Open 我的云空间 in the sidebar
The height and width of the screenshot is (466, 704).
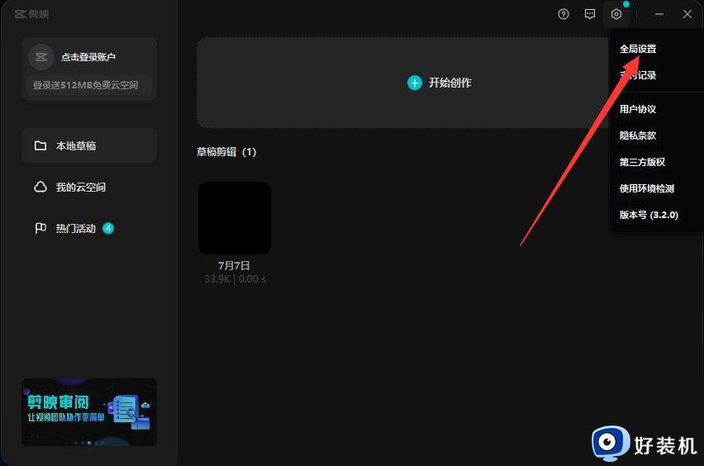[89, 187]
